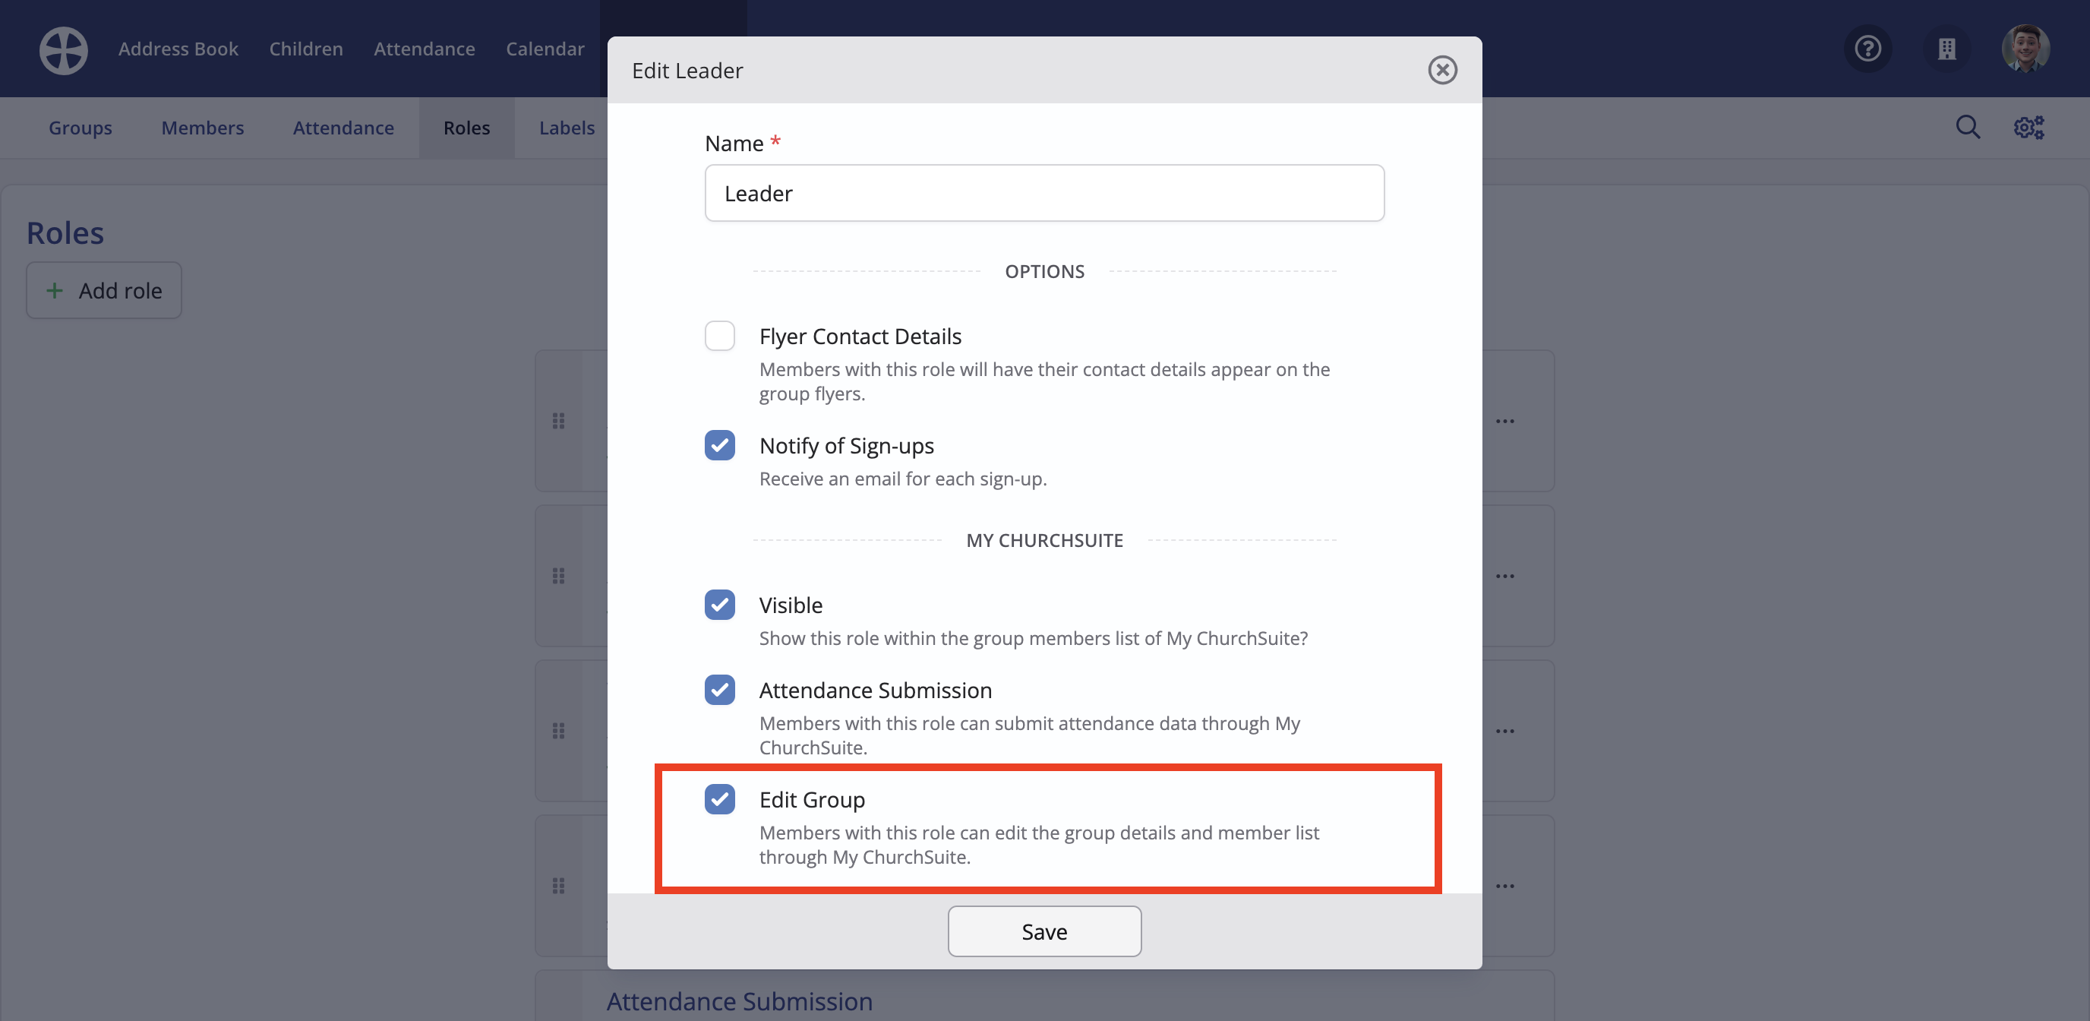Viewport: 2090px width, 1021px height.
Task: Open the user profile avatar
Action: tap(2026, 49)
